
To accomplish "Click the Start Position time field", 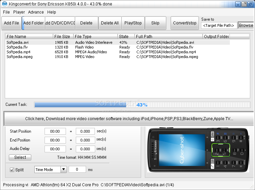I will pos(55,131).
